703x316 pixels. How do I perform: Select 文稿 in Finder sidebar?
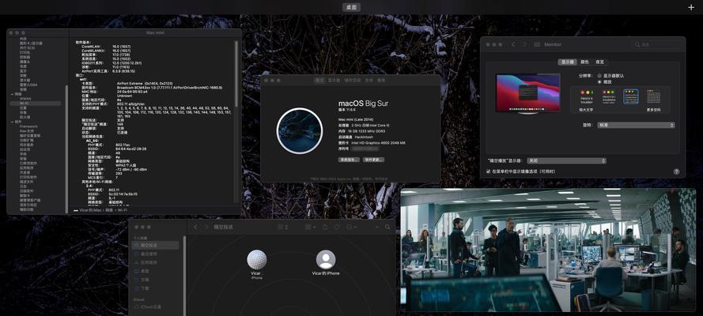155,280
